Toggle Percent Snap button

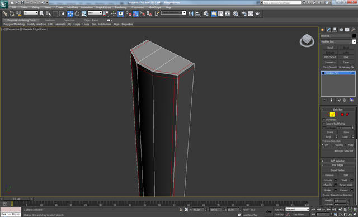coord(142,13)
